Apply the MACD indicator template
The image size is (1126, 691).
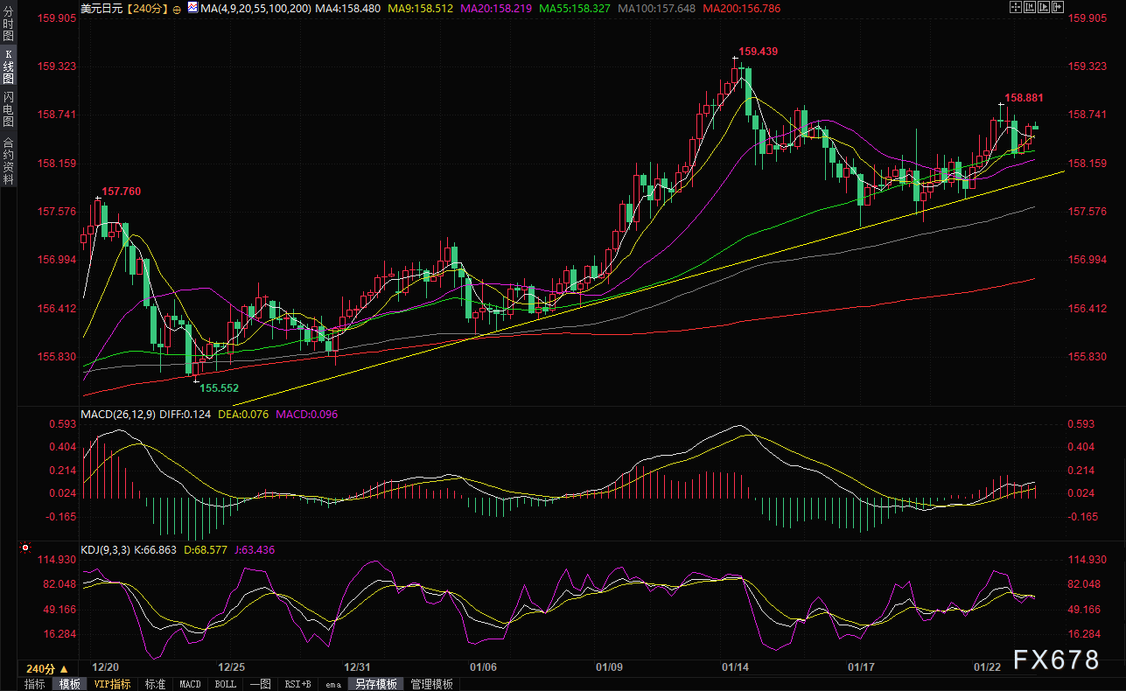click(x=190, y=684)
